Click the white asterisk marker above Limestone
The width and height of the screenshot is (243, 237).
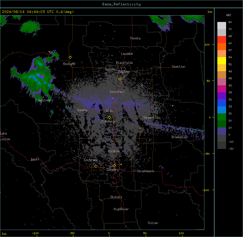coord(43,97)
